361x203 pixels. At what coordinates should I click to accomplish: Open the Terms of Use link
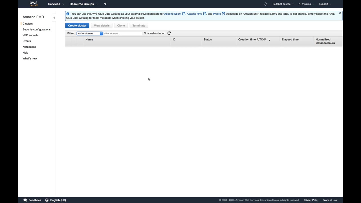pos(330,200)
